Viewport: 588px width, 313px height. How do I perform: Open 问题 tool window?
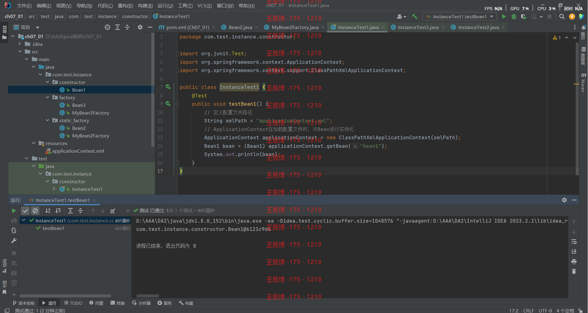point(96,303)
